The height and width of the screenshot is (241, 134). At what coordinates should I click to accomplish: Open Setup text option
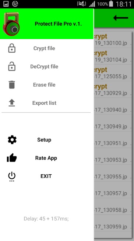[44, 140]
